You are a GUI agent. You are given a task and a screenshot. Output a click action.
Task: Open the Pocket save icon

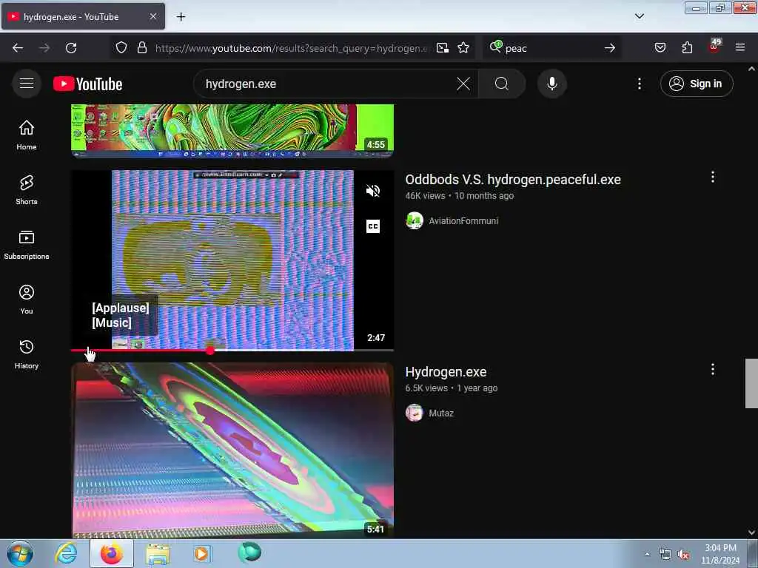(x=660, y=48)
